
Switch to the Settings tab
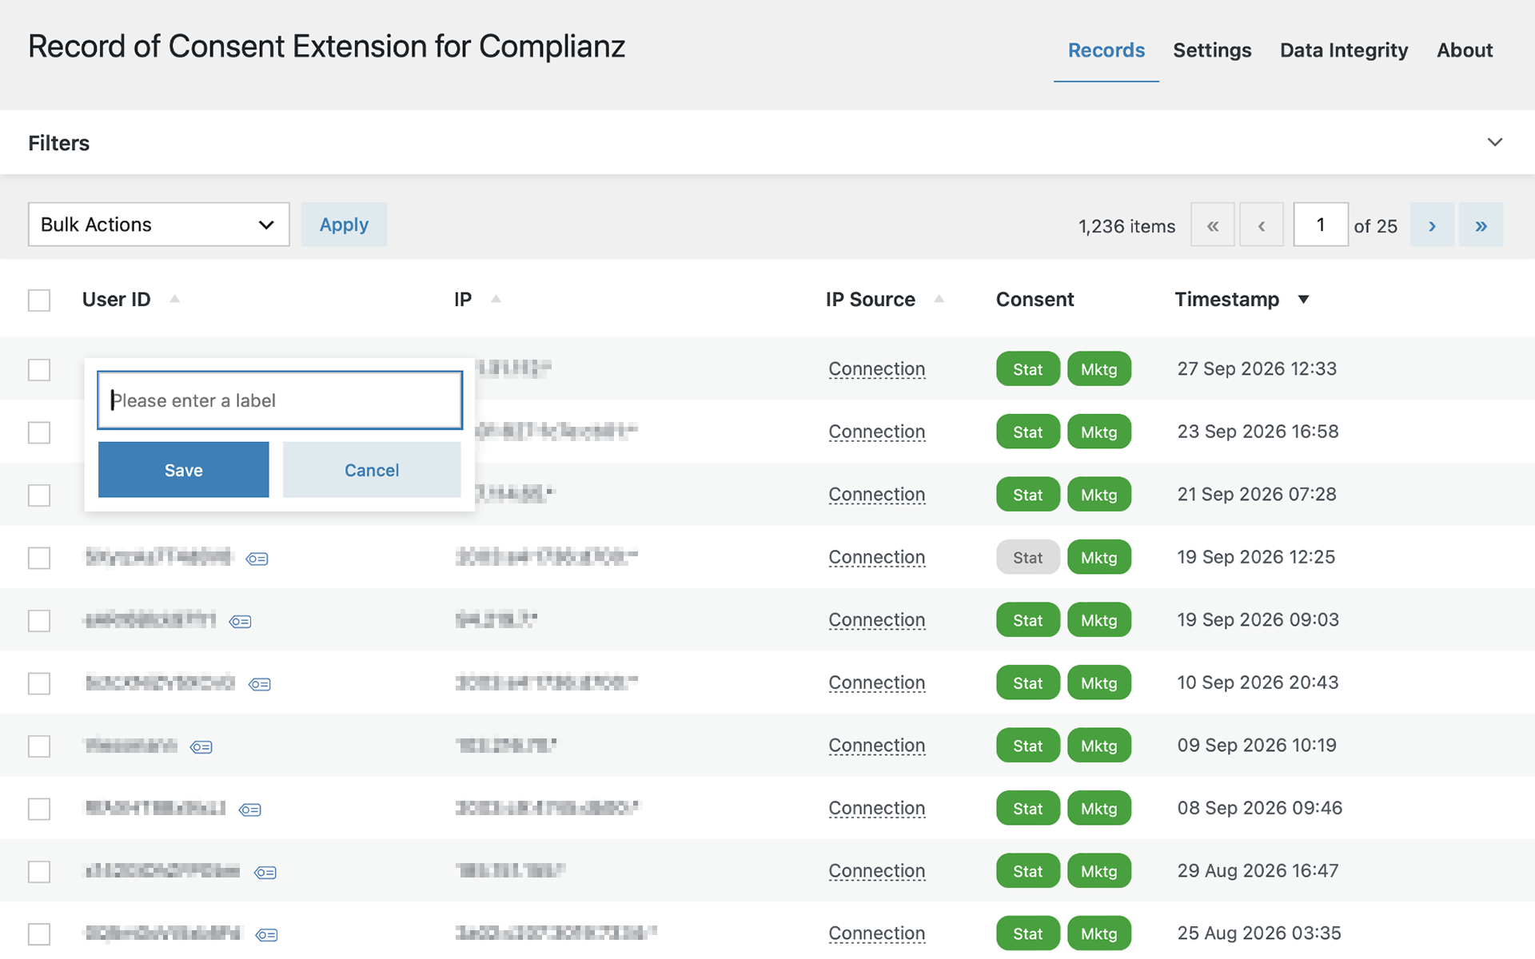coord(1212,50)
